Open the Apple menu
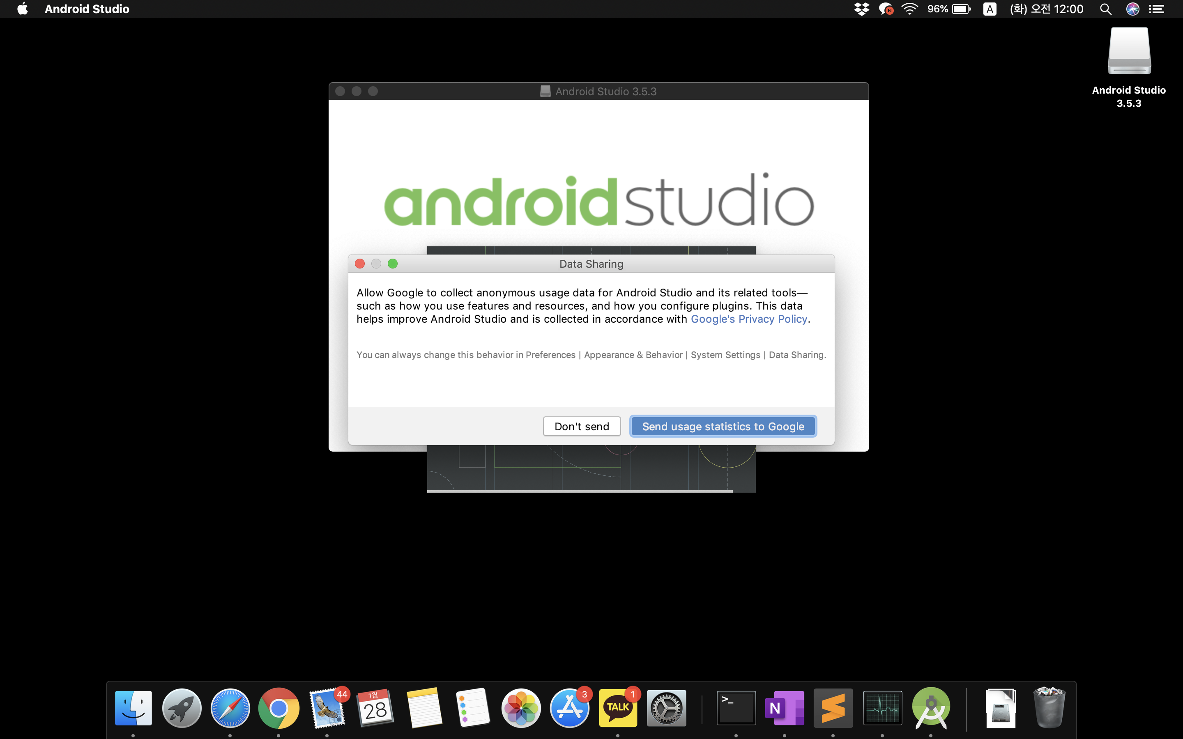The image size is (1183, 739). click(x=23, y=9)
